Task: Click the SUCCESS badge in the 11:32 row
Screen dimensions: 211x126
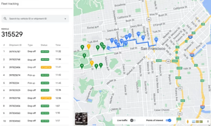Action: click(45, 51)
